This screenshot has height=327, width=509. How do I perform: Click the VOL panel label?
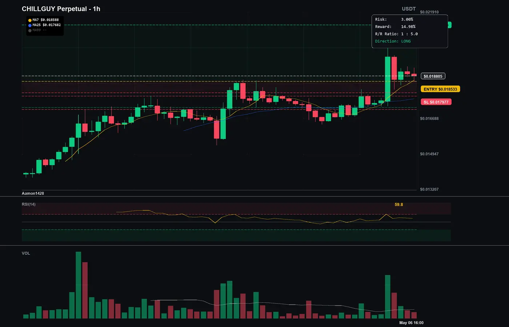pos(26,253)
